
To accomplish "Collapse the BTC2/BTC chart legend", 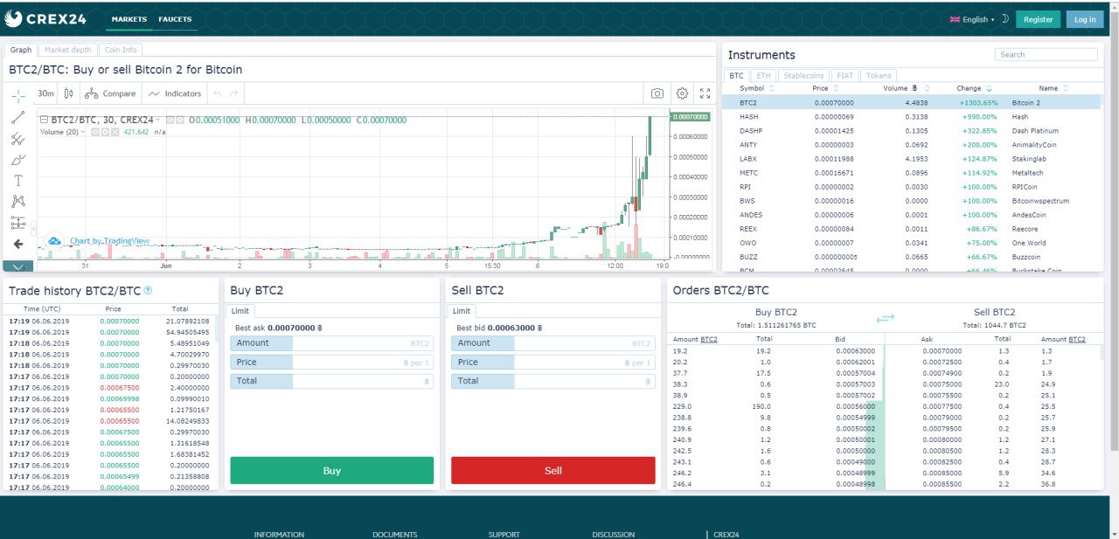I will click(45, 120).
